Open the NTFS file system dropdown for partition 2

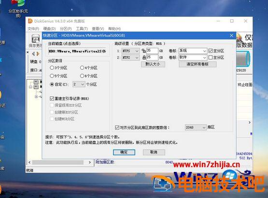tap(130, 57)
